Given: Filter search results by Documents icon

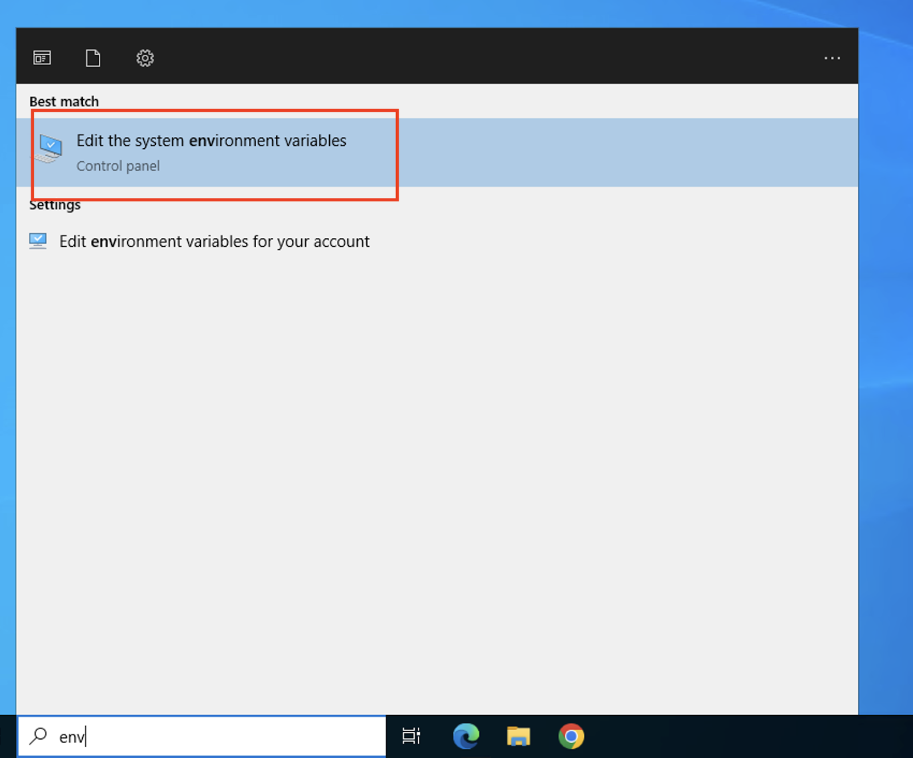Looking at the screenshot, I should point(93,58).
